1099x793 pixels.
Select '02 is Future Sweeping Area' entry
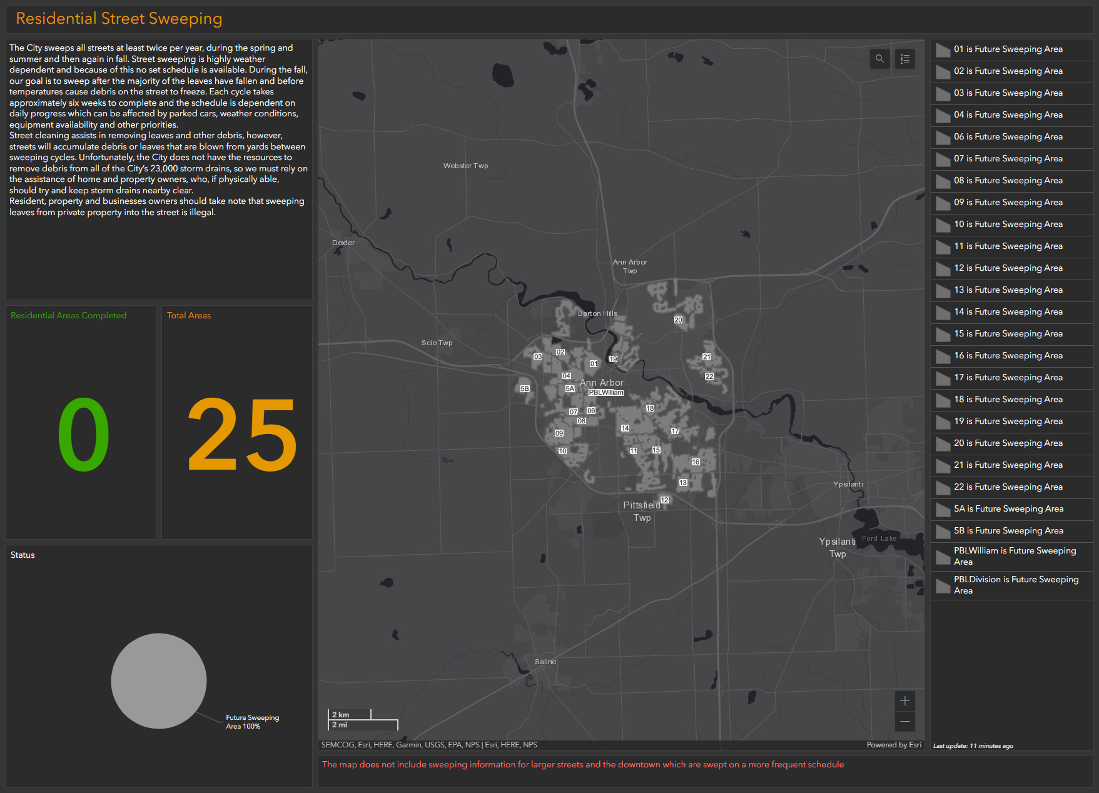pyautogui.click(x=1008, y=71)
